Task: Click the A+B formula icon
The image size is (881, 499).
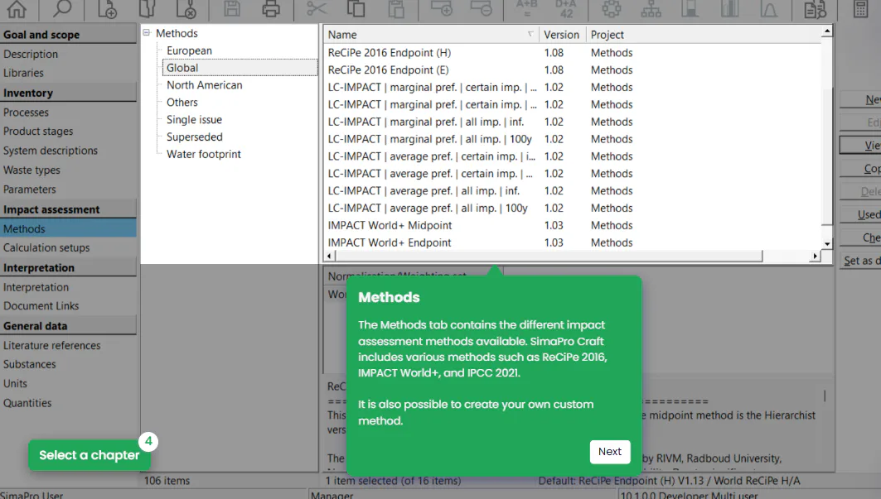Action: [527, 8]
